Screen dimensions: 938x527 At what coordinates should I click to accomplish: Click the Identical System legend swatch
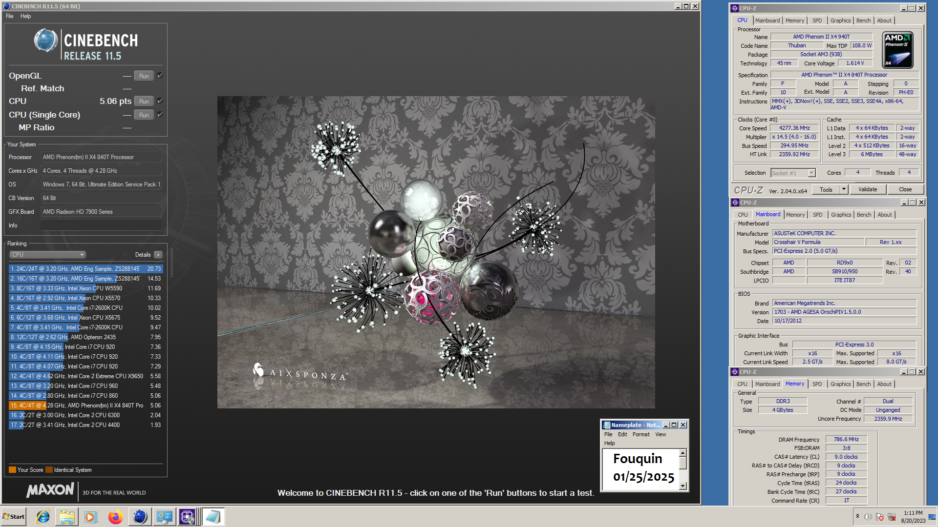pos(49,470)
